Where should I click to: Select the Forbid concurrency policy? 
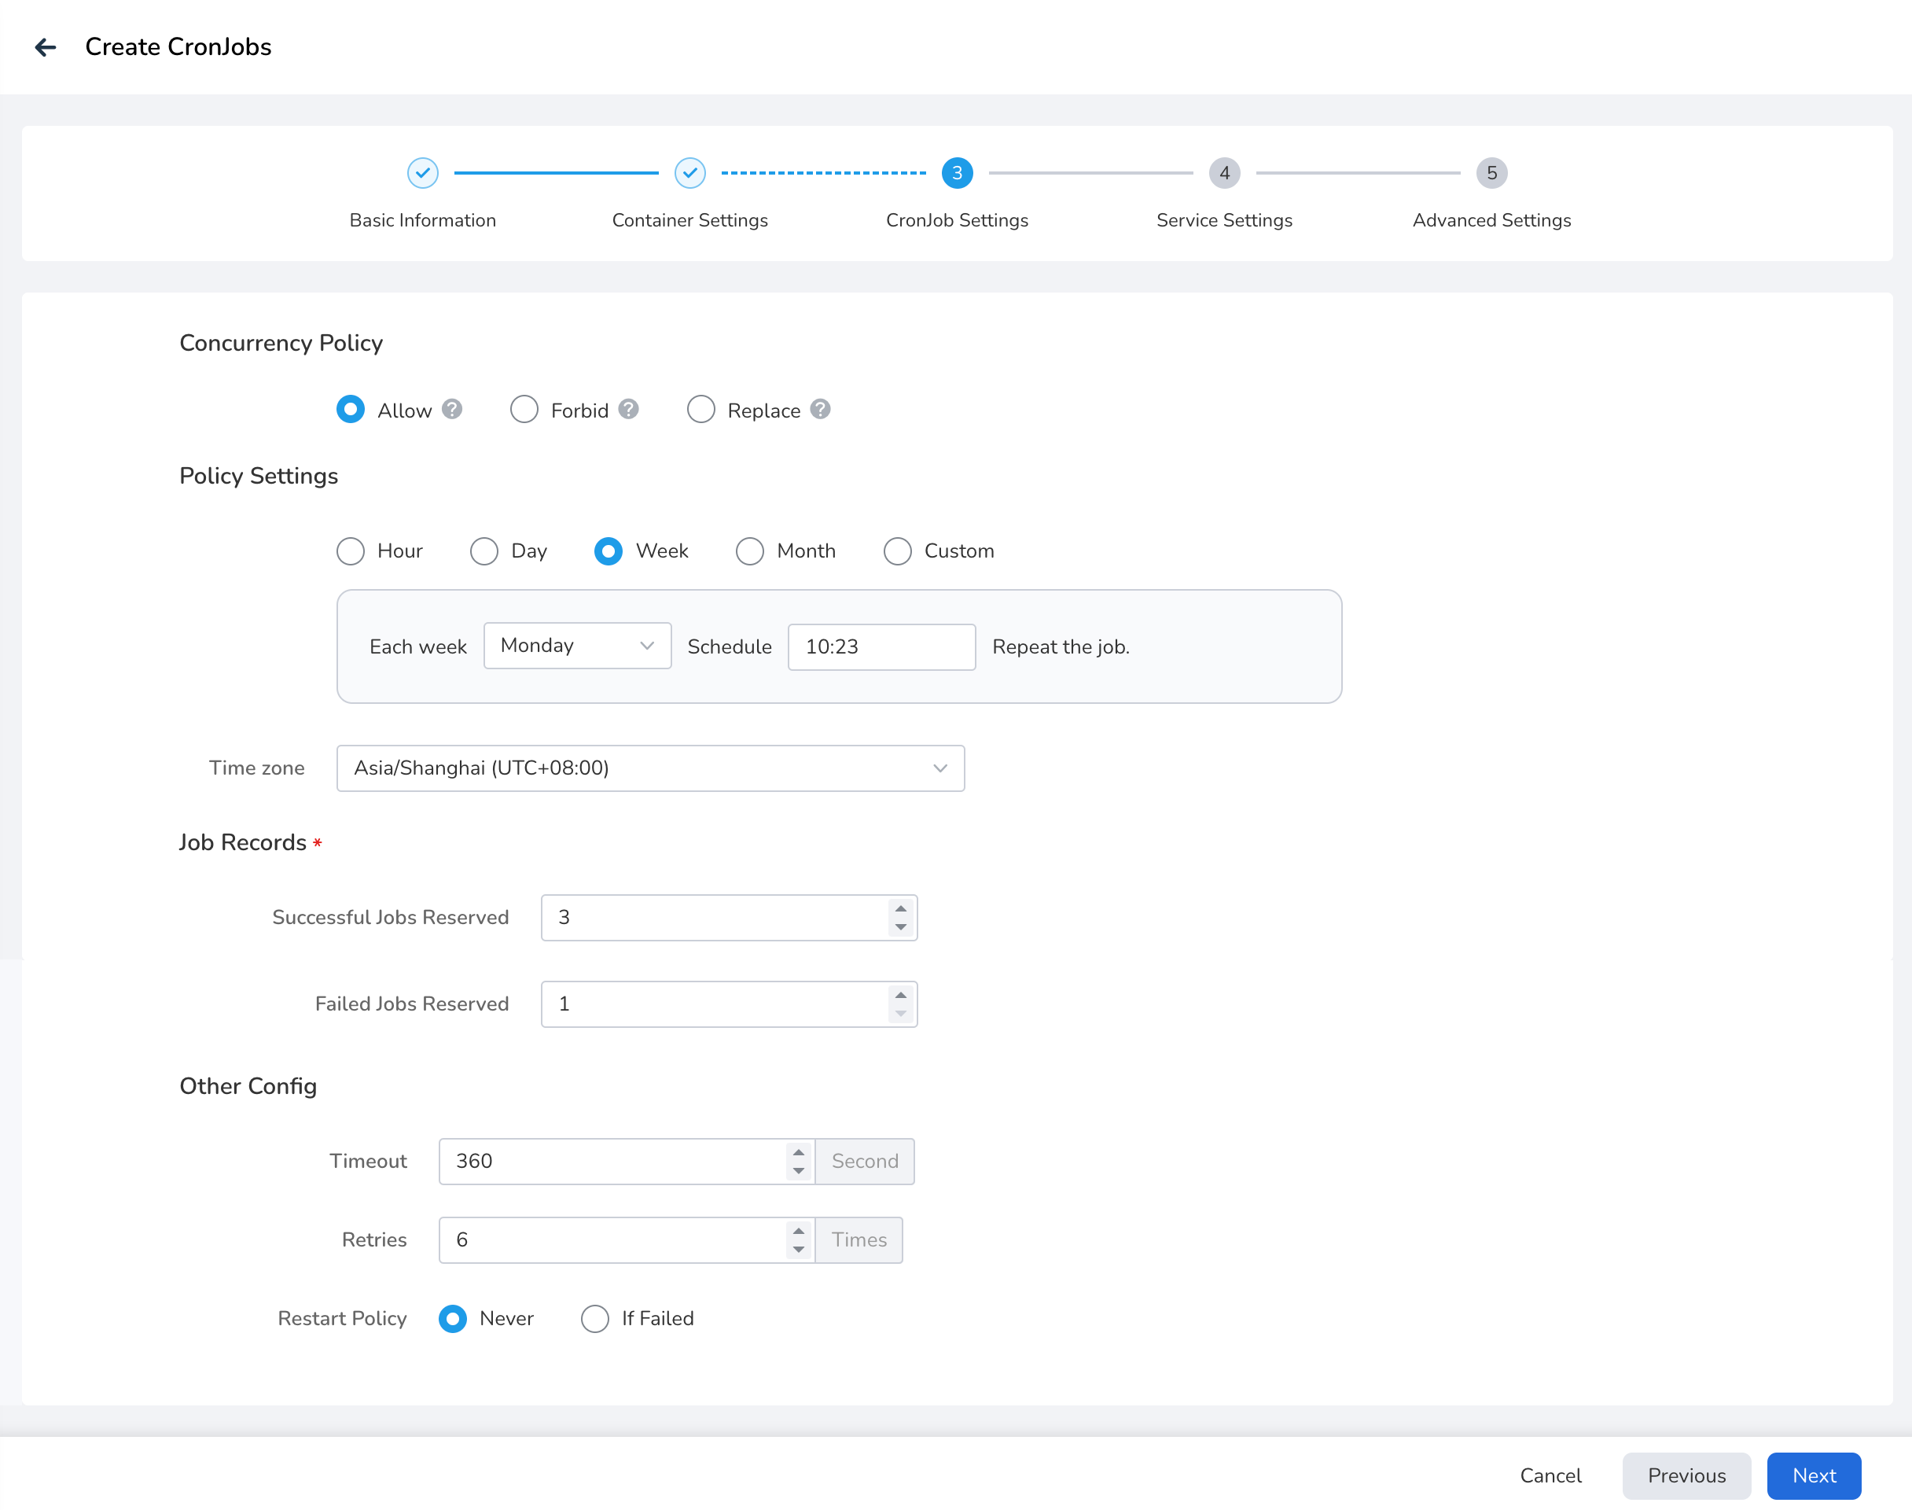point(524,409)
